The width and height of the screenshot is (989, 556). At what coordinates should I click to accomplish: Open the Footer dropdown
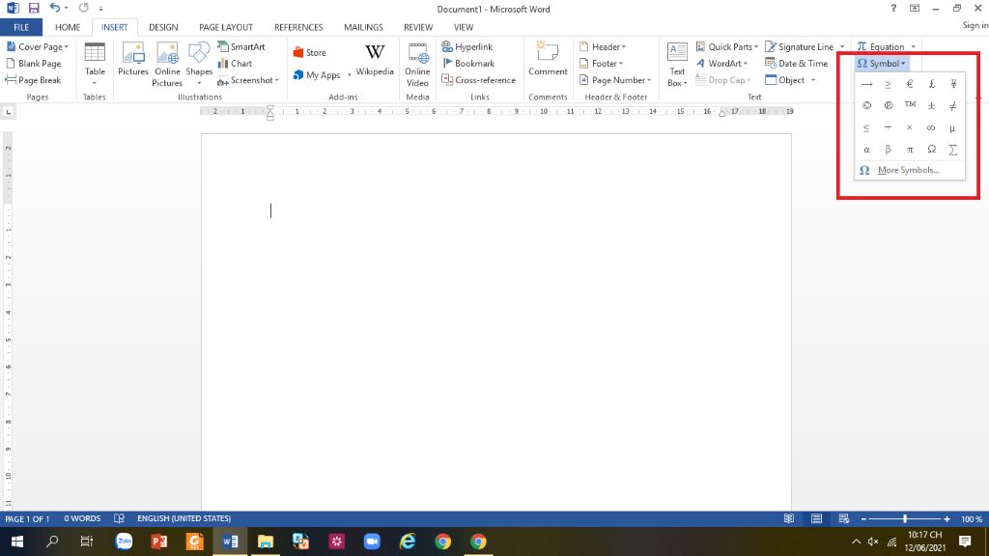tap(601, 63)
